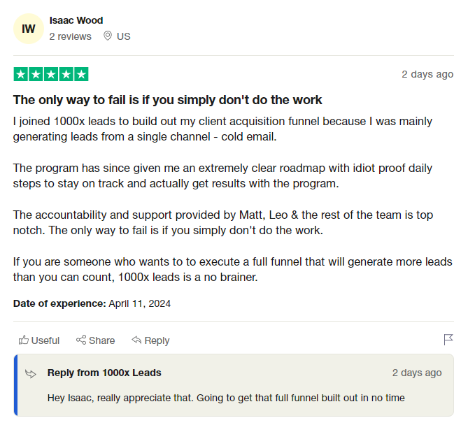Select the Share text label
This screenshot has width=468, height=432.
[x=102, y=340]
